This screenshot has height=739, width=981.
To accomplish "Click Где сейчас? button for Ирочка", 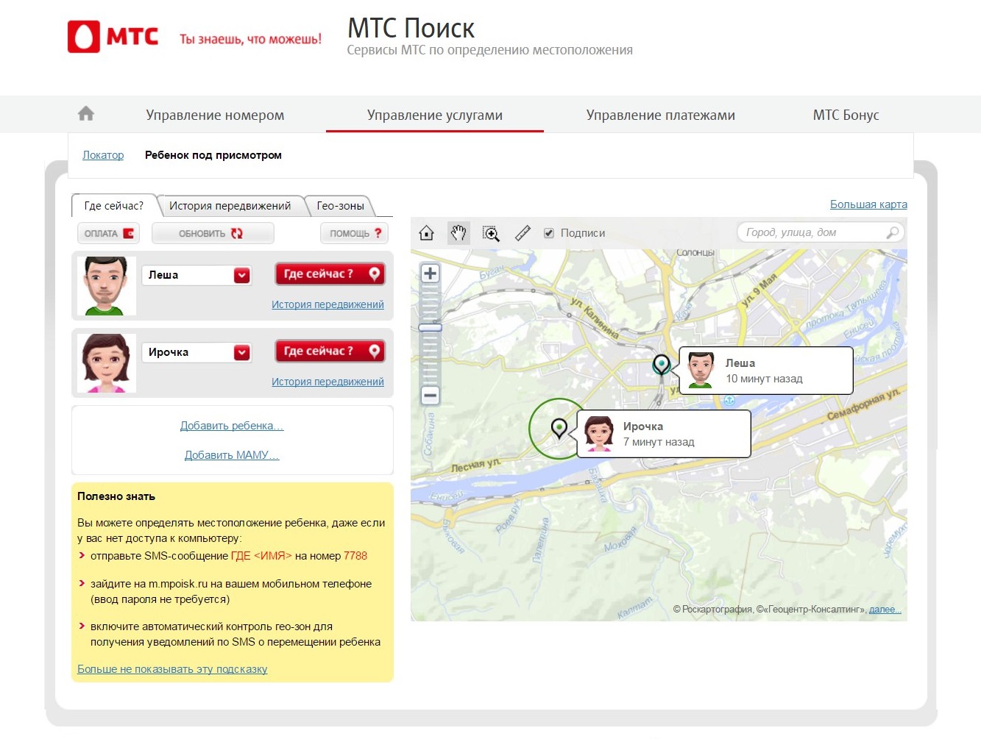I will 330,351.
